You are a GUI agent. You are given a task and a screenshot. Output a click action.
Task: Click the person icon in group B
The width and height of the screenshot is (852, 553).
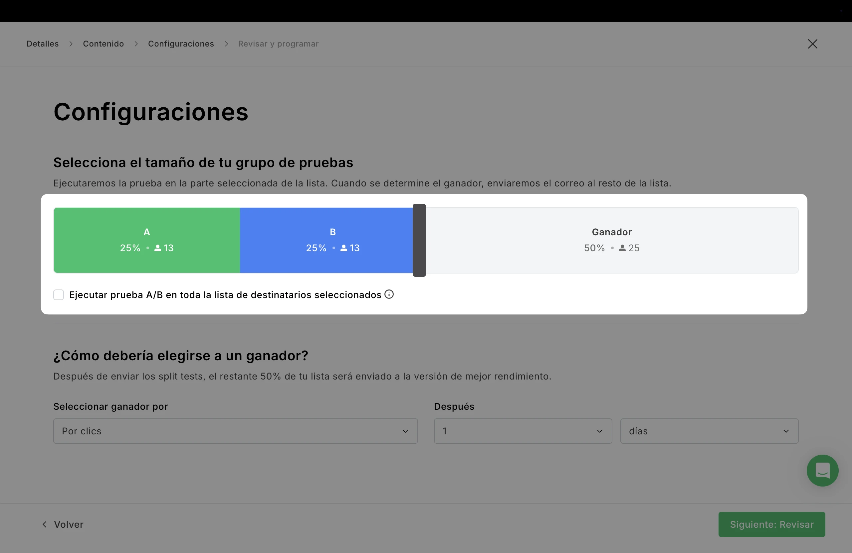(x=344, y=248)
